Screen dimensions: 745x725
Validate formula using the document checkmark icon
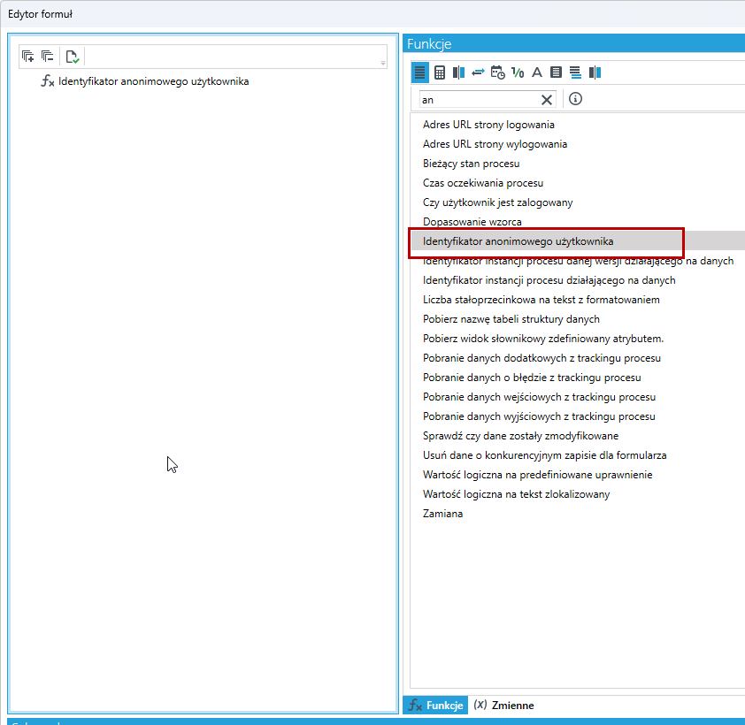click(x=73, y=57)
